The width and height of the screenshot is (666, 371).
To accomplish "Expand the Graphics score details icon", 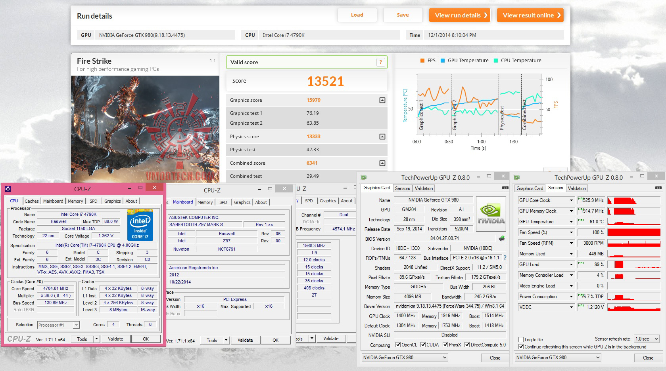I will pos(382,100).
